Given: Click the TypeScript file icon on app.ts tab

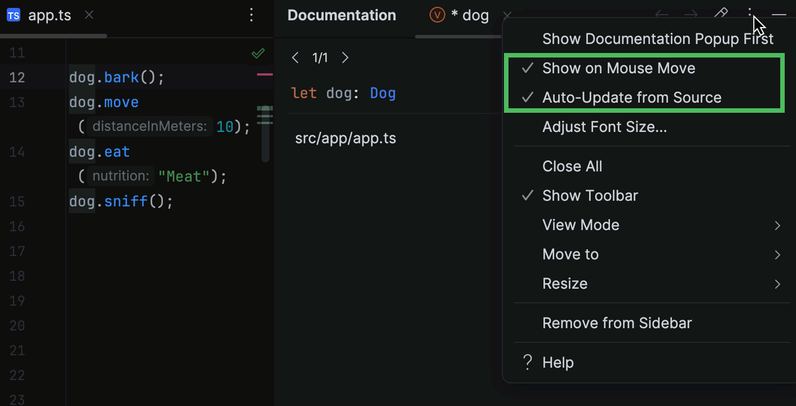Looking at the screenshot, I should 12,15.
